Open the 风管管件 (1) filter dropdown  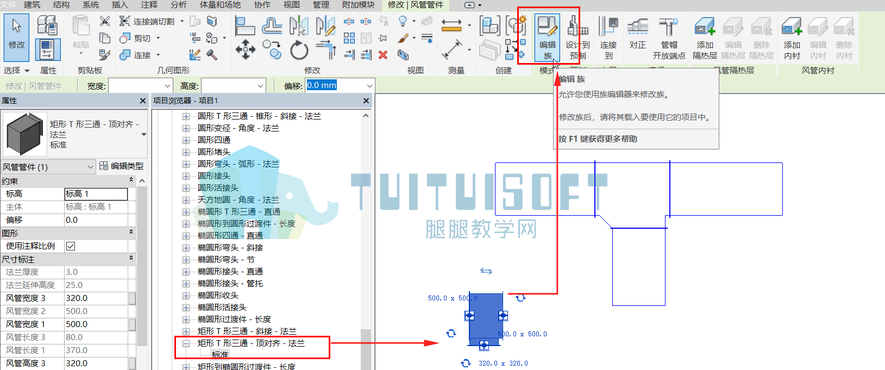coord(91,167)
